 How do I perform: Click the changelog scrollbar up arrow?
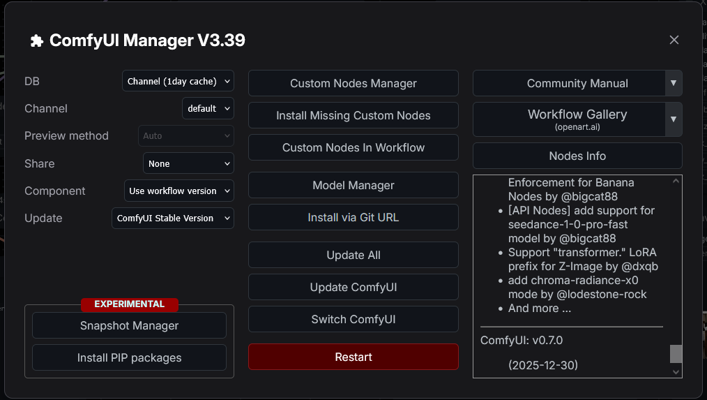[x=676, y=181]
